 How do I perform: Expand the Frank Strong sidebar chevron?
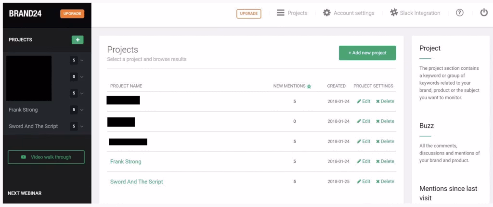(82, 110)
